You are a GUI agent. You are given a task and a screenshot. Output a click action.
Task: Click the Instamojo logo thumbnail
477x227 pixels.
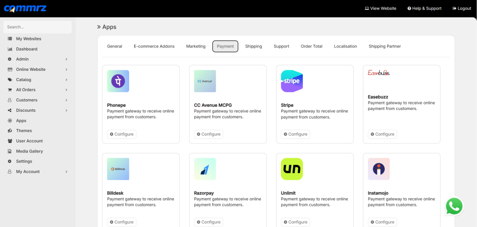tap(379, 169)
